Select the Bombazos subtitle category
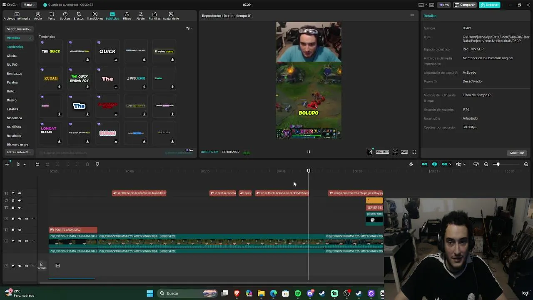533x300 pixels. [x=14, y=73]
